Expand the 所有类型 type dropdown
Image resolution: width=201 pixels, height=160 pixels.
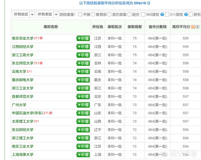pyautogui.click(x=47, y=14)
